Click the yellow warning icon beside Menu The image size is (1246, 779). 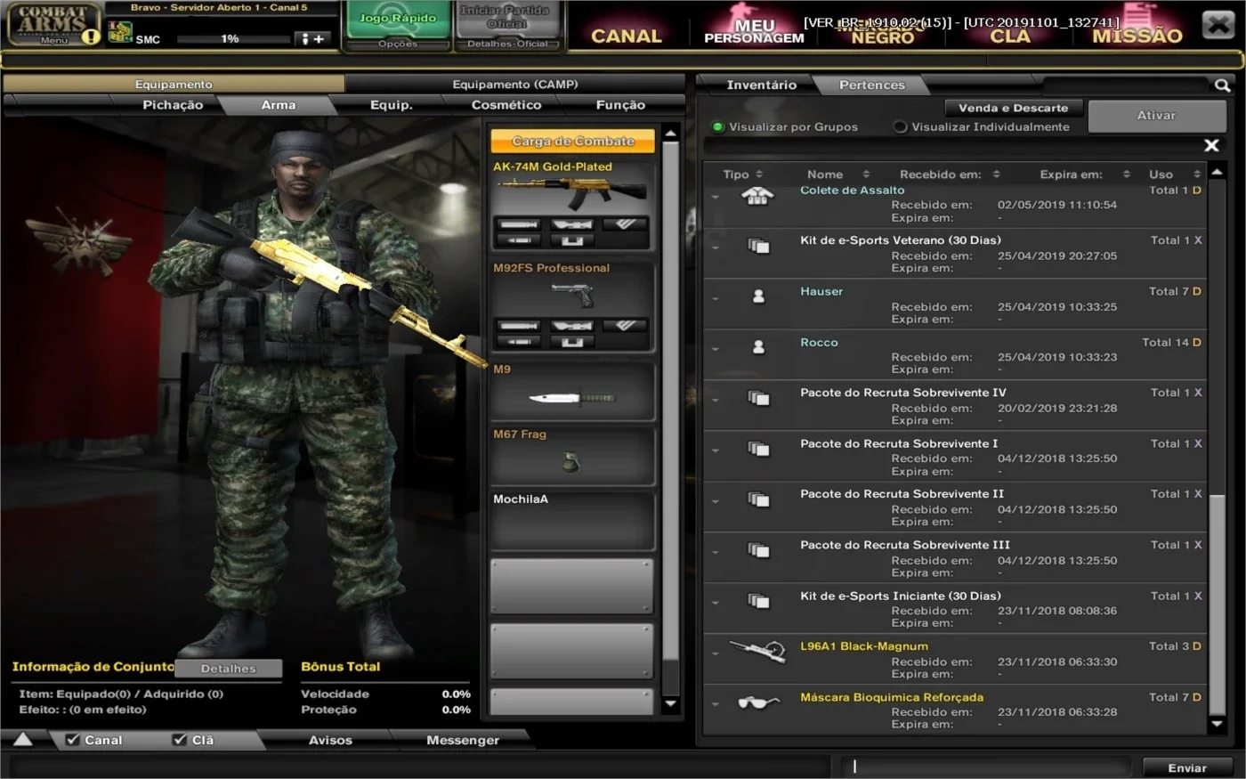91,37
